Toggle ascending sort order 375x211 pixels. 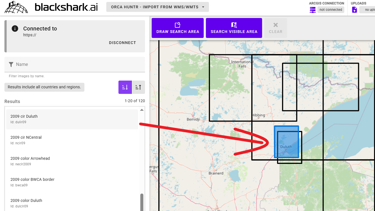[x=138, y=87]
